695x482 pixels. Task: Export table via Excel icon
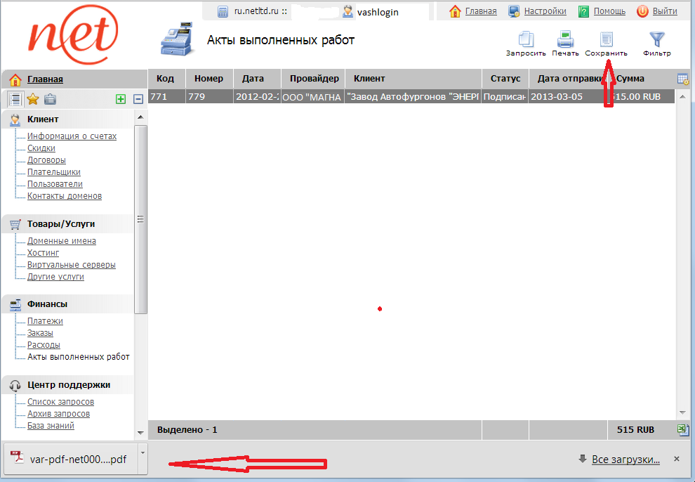(682, 429)
